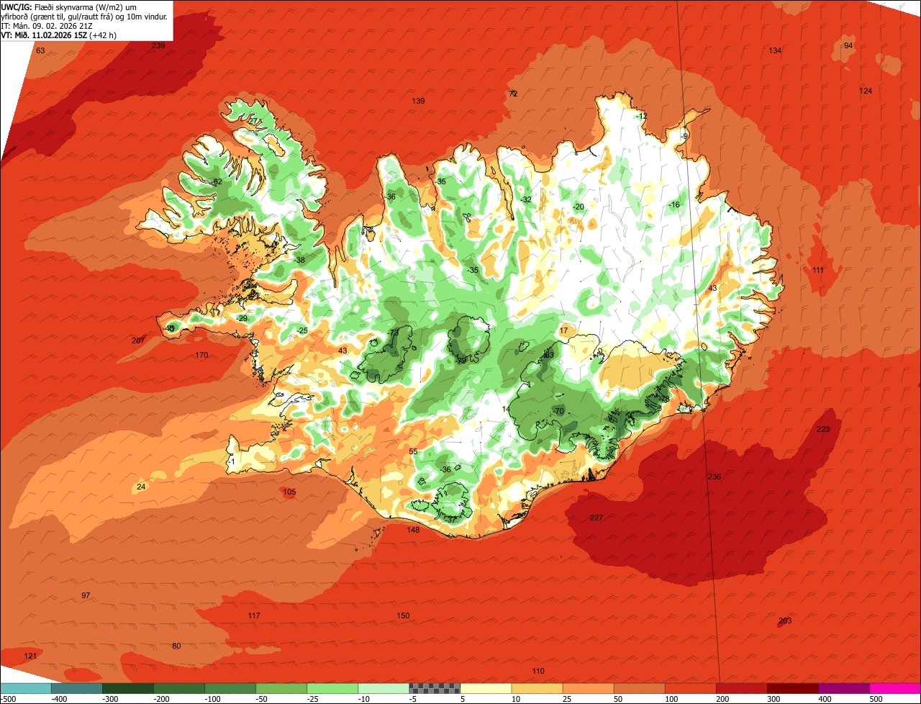Click the map value '111' off the east coast
This screenshot has width=921, height=704.
tap(818, 270)
